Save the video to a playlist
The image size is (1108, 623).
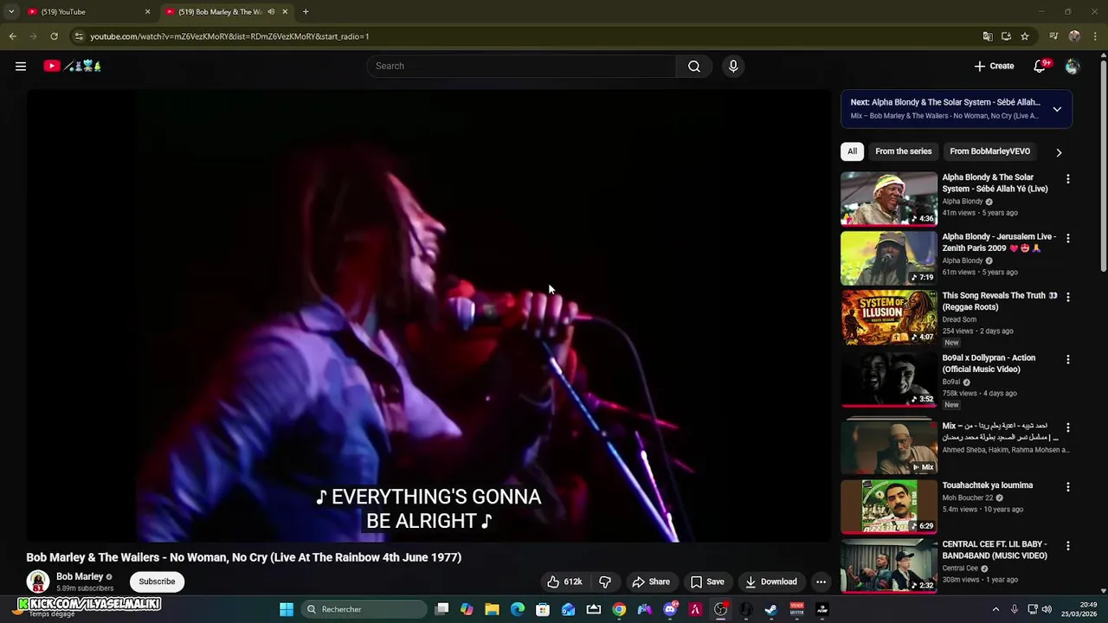tap(707, 581)
